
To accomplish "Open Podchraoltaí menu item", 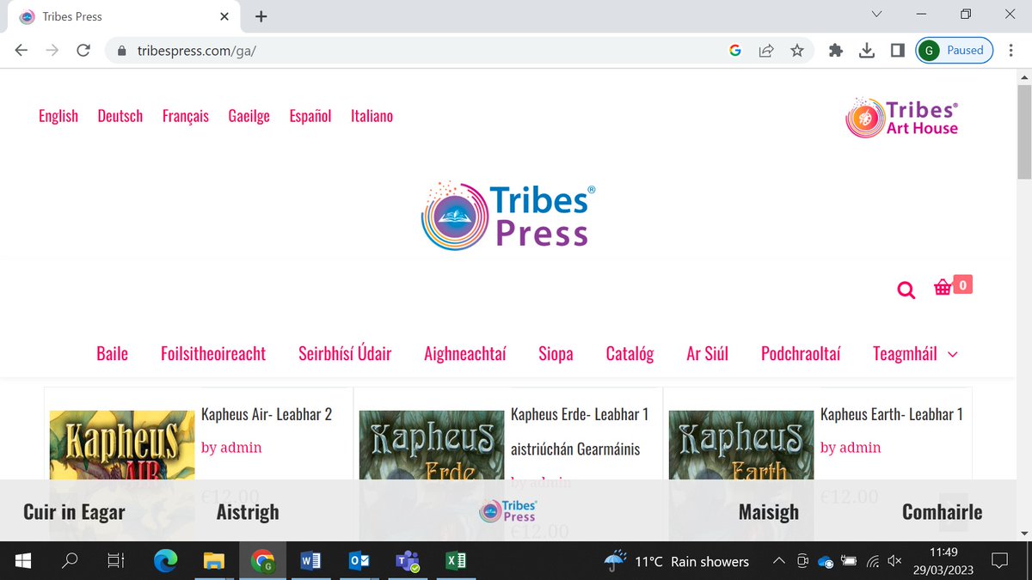I will [x=801, y=353].
